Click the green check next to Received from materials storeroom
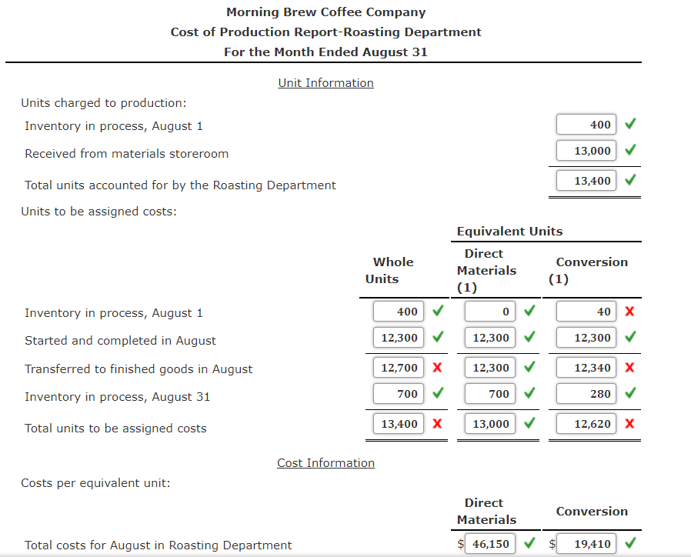The image size is (691, 557). pos(631,151)
